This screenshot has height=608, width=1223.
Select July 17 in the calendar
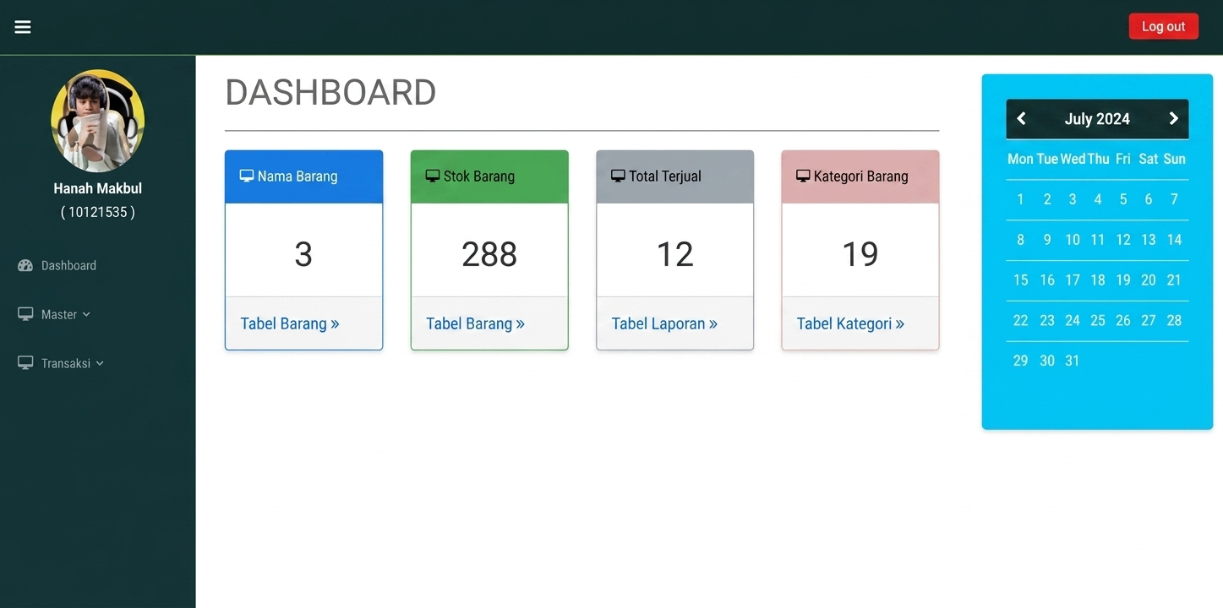coord(1072,280)
